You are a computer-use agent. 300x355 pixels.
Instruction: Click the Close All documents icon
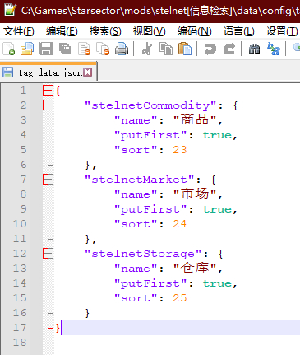(x=103, y=49)
